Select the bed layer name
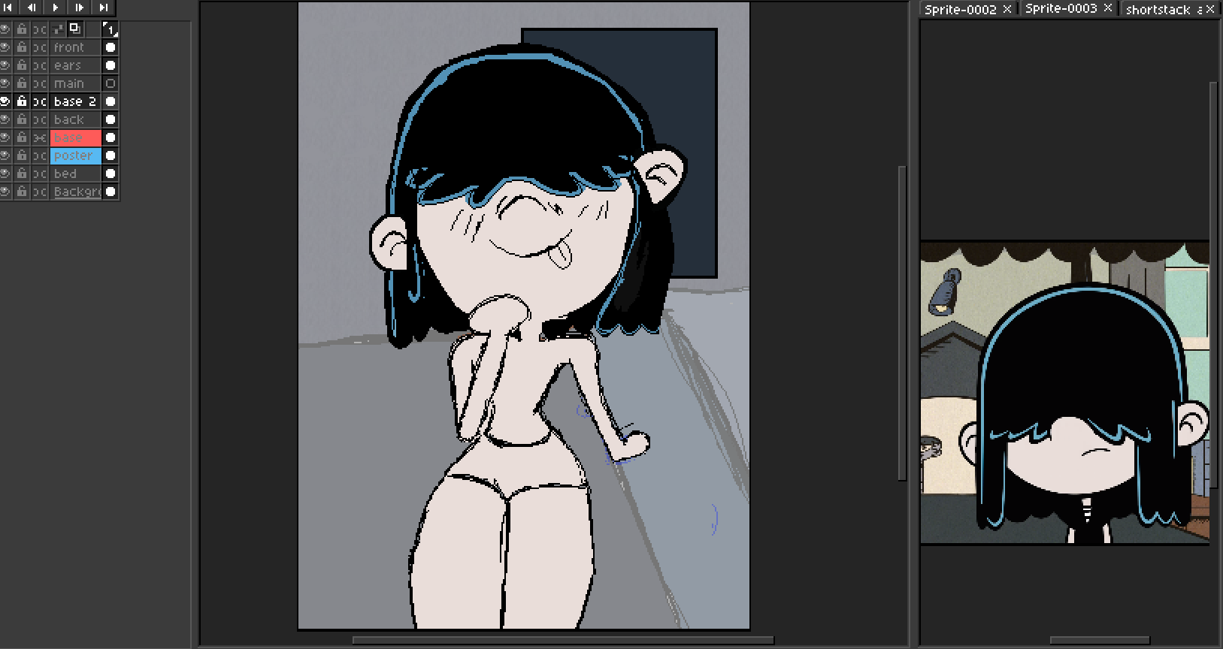The image size is (1223, 649). (x=75, y=174)
